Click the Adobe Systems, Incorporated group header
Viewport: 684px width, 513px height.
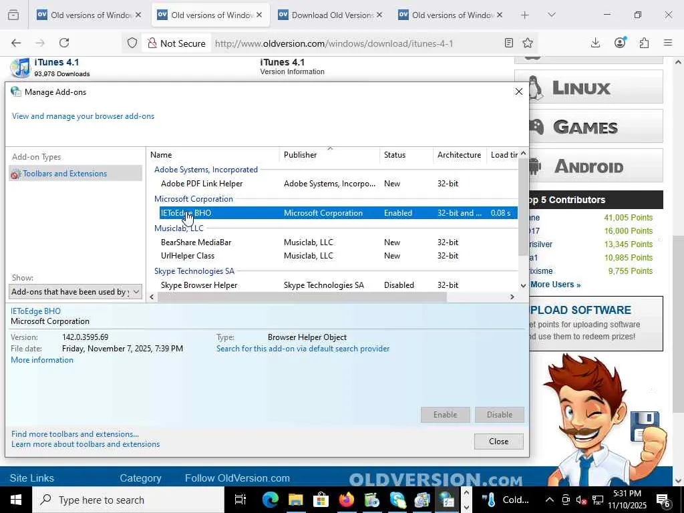pyautogui.click(x=206, y=169)
